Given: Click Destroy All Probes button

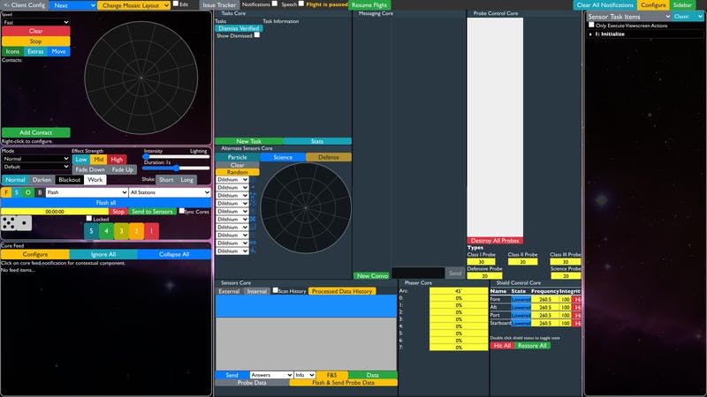Looking at the screenshot, I should 495,240.
